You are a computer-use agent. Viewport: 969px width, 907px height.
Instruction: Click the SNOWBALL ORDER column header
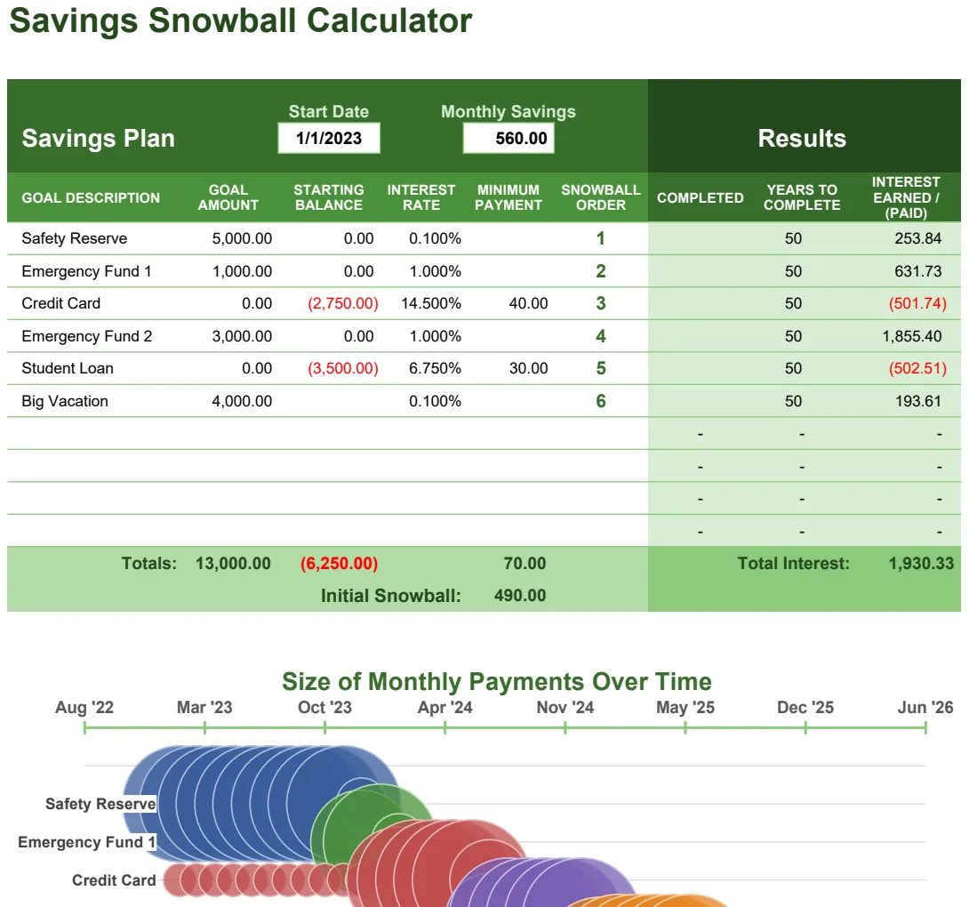[601, 197]
